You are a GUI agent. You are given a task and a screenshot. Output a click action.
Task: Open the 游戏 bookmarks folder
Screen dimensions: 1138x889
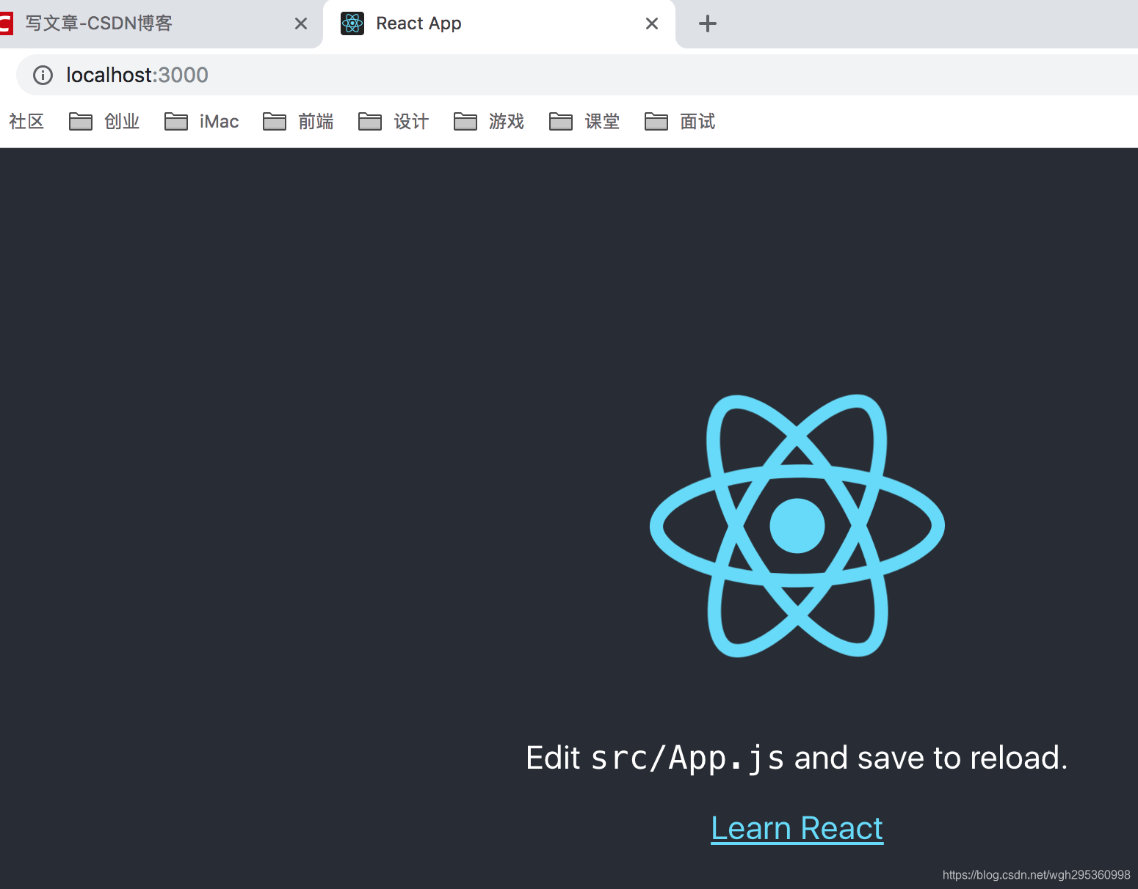pyautogui.click(x=489, y=121)
